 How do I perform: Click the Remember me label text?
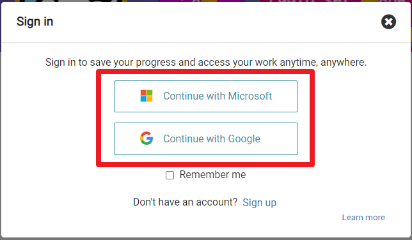click(212, 175)
